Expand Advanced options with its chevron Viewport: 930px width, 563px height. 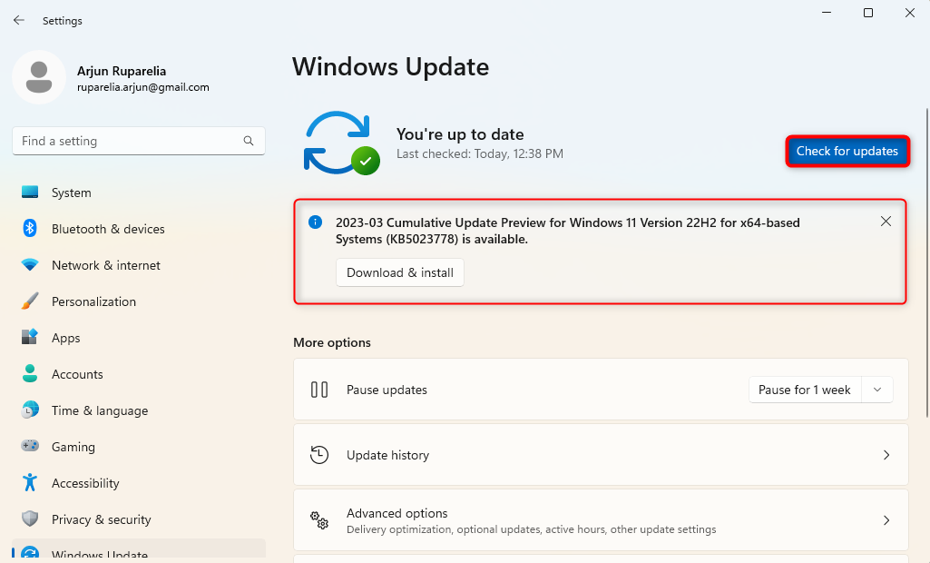[886, 520]
